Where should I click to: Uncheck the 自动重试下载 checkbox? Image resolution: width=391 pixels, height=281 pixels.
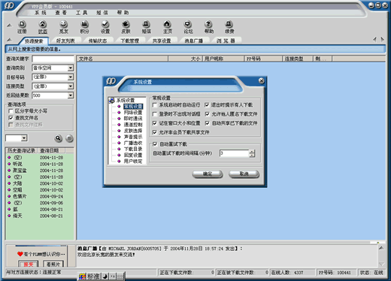pyautogui.click(x=155, y=144)
